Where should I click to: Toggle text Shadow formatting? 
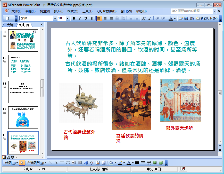(92, 18)
